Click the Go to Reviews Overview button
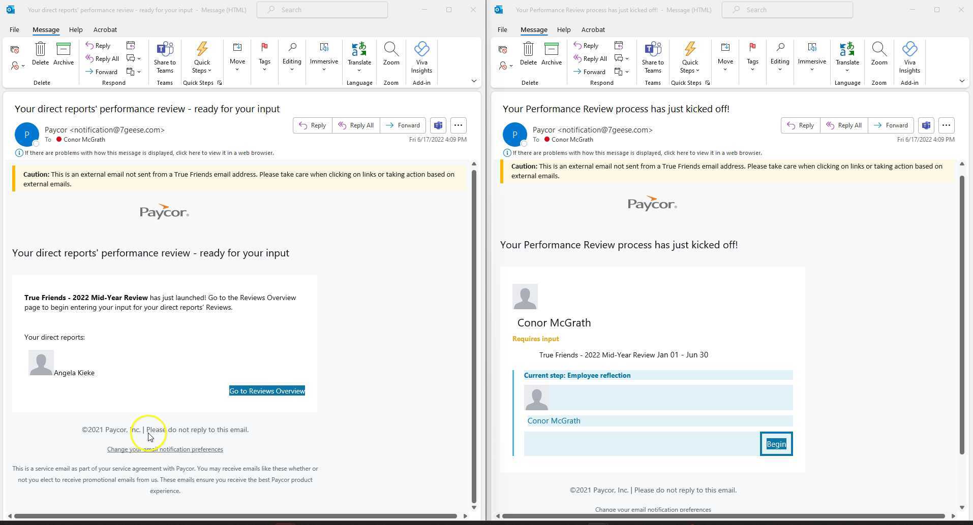The image size is (973, 525). click(x=266, y=390)
